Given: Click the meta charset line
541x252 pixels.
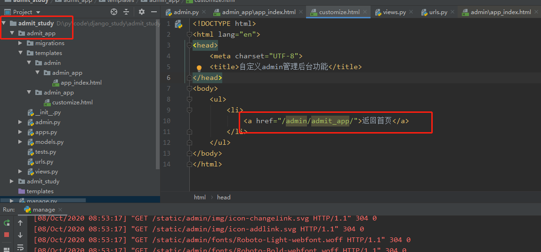Looking at the screenshot, I should tap(256, 56).
